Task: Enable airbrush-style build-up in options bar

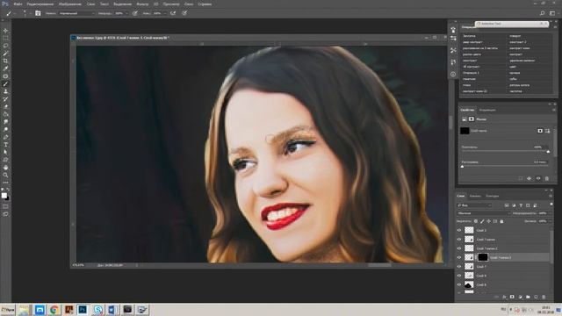Action: 173,13
